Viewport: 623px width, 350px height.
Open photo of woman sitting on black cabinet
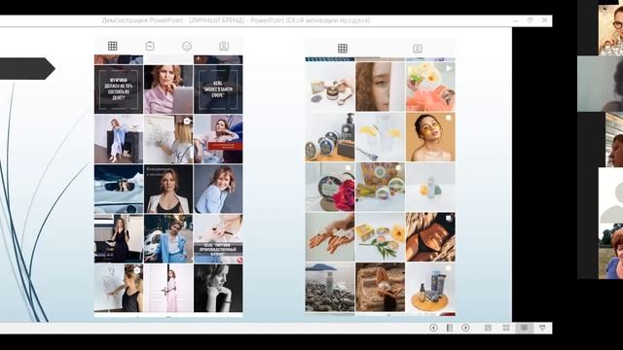pyautogui.click(x=119, y=139)
